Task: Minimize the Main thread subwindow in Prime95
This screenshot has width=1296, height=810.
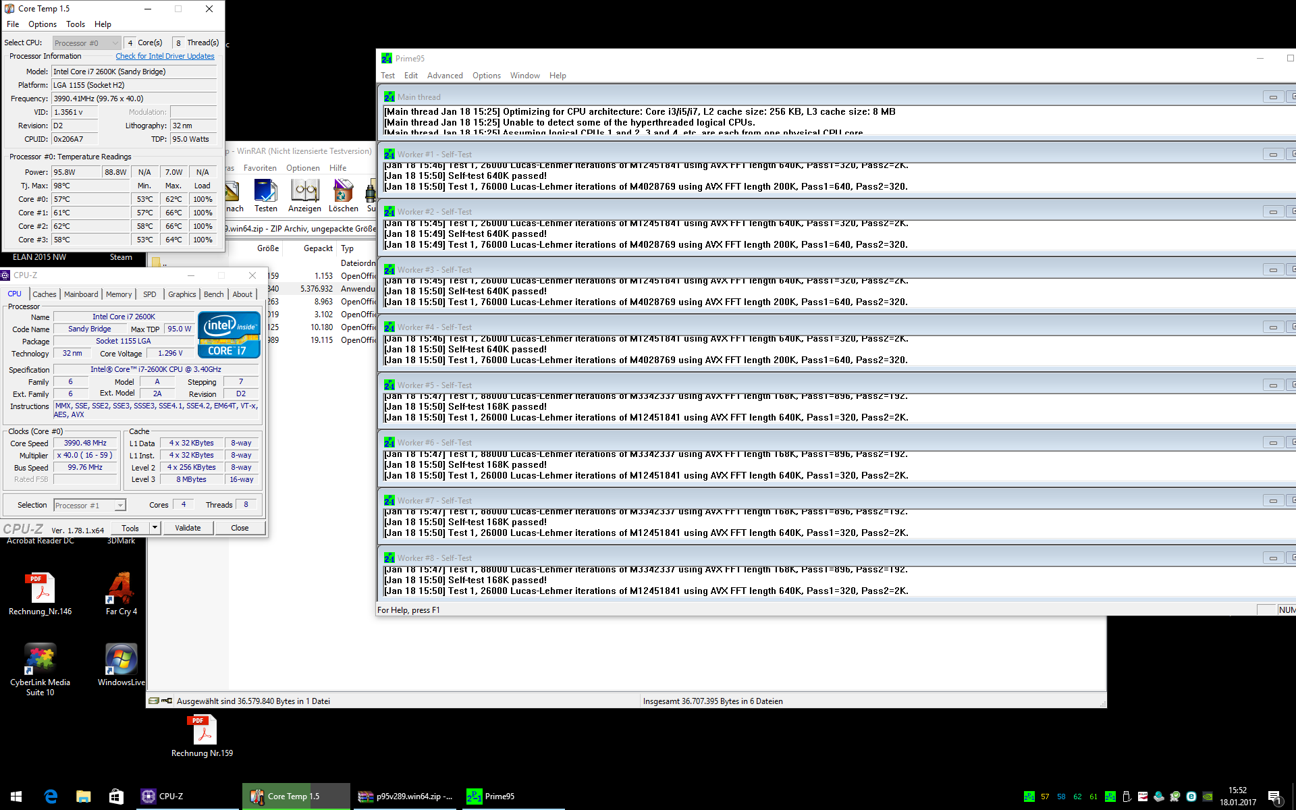Action: click(x=1272, y=97)
